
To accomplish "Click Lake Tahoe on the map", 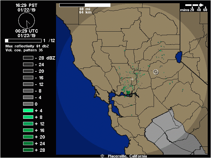I will (179, 57).
